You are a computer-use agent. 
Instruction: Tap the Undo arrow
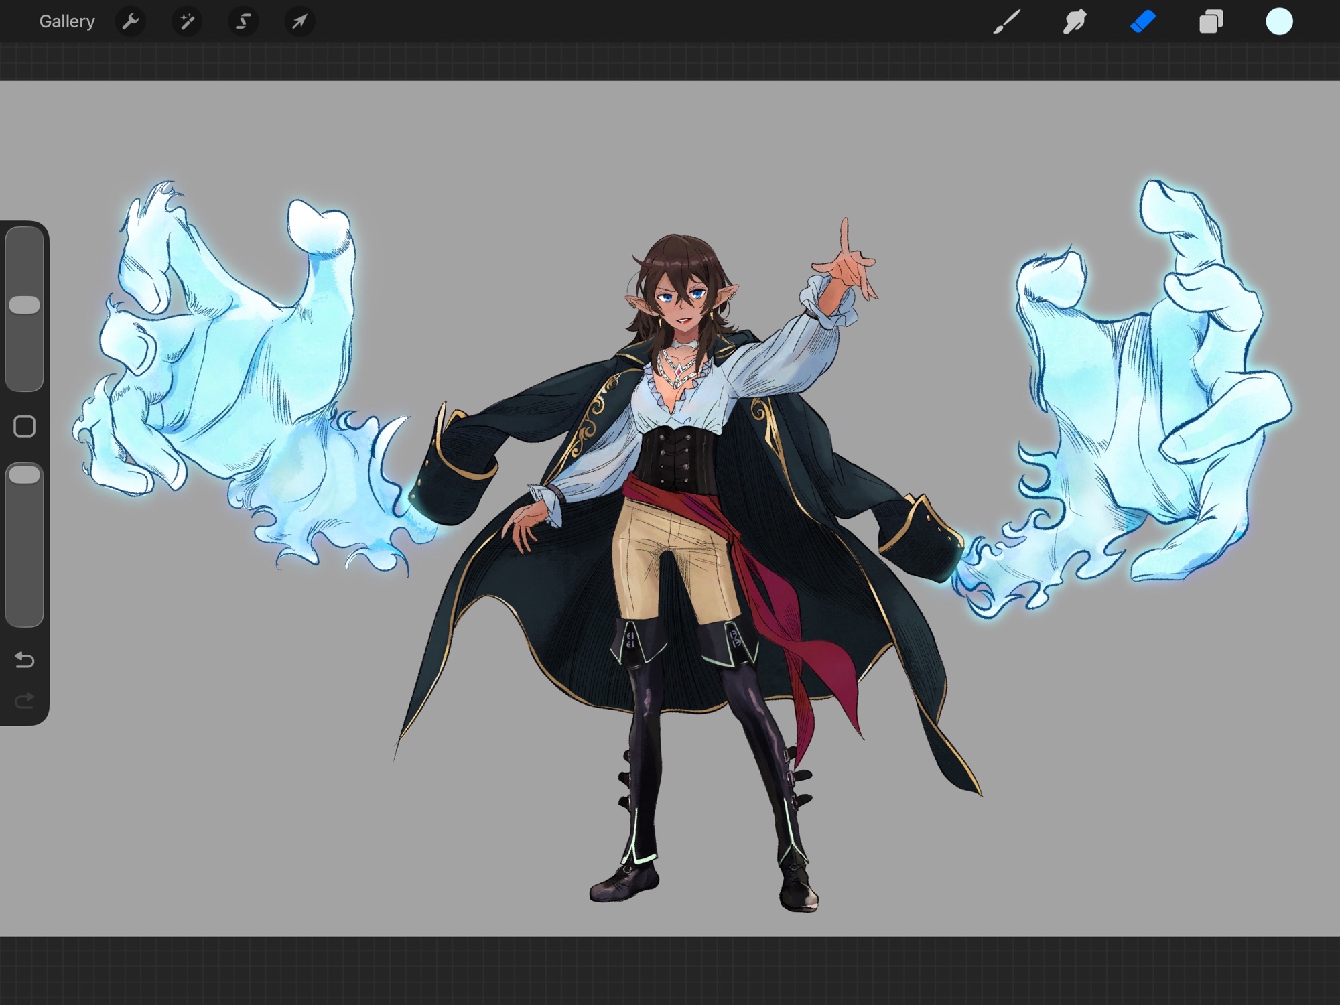click(x=25, y=661)
